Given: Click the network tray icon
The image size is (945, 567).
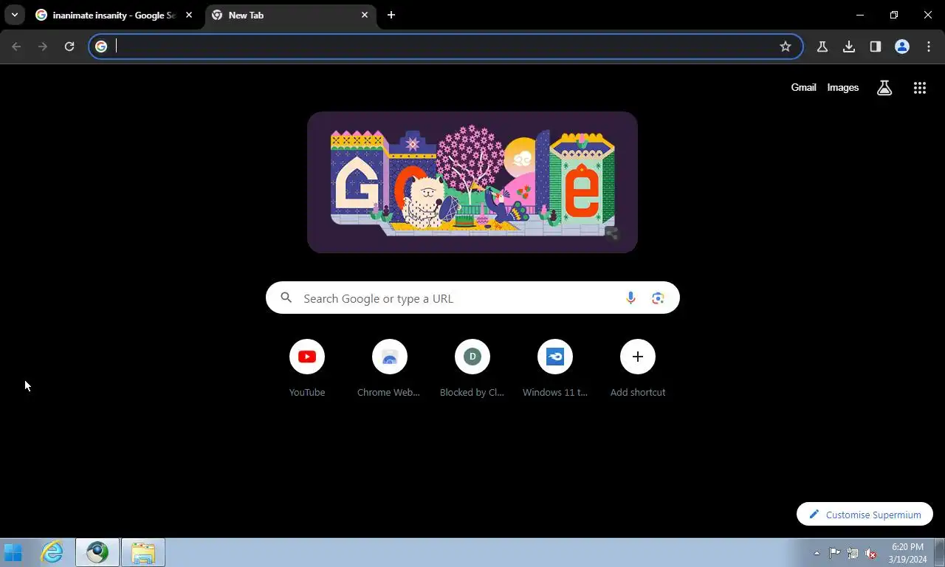Looking at the screenshot, I should (853, 553).
